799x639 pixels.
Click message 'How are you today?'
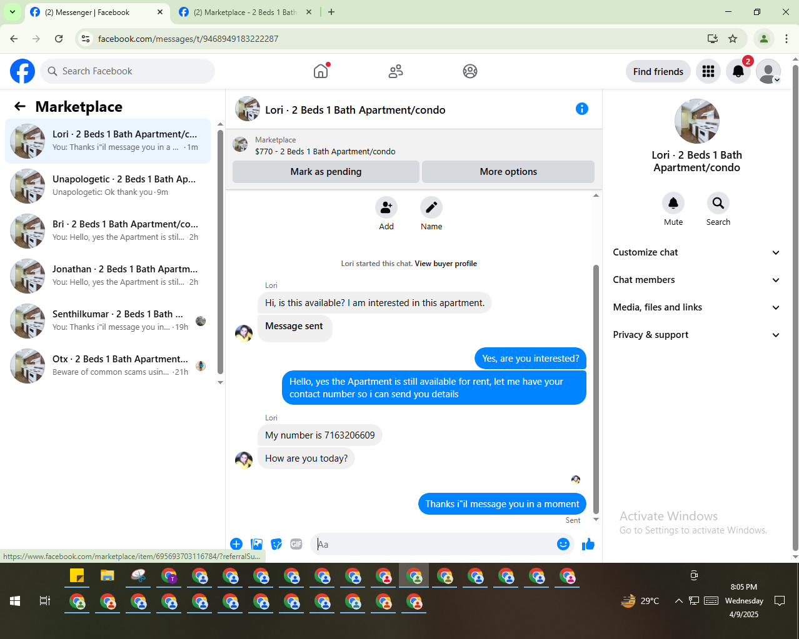click(x=306, y=458)
